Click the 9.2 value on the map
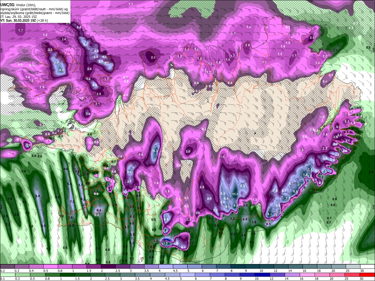The image size is (375, 281). point(270,214)
